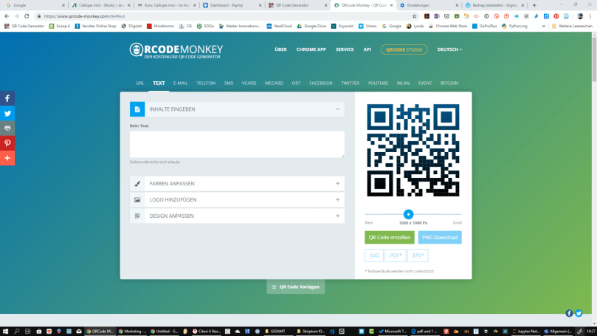Viewport: 597px width, 336px height.
Task: Click the print icon in left sidebar
Action: [x=7, y=128]
